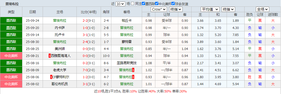Screen dimensions: 281x94
Task: Click the date 25-09-20
Action: click(33, 28)
